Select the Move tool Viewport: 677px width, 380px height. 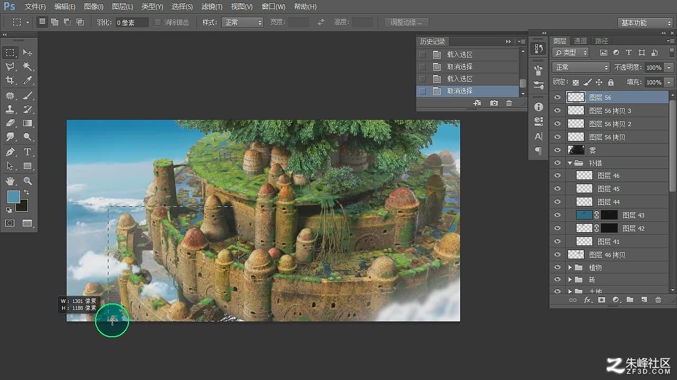pos(28,53)
